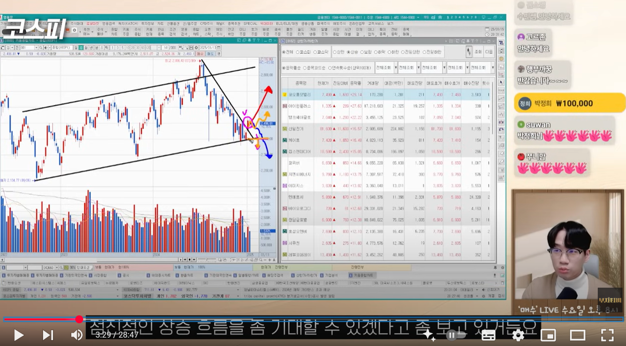The width and height of the screenshot is (626, 346).
Task: Open the CFD주식 menu
Action: [206, 23]
